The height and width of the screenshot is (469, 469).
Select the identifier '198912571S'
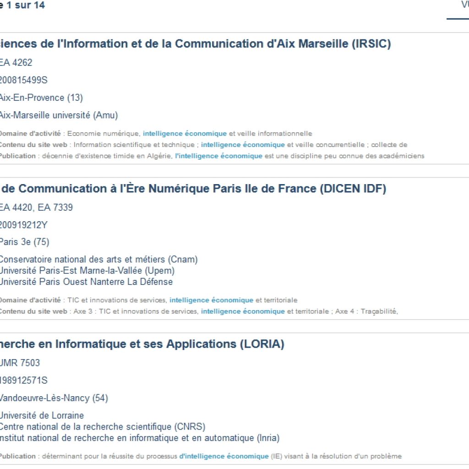tap(24, 381)
